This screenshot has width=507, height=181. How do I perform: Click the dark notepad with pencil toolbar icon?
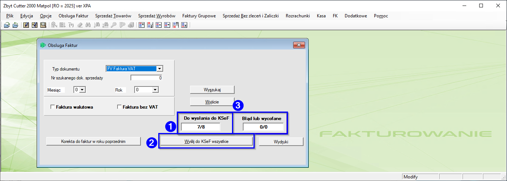pos(26,25)
